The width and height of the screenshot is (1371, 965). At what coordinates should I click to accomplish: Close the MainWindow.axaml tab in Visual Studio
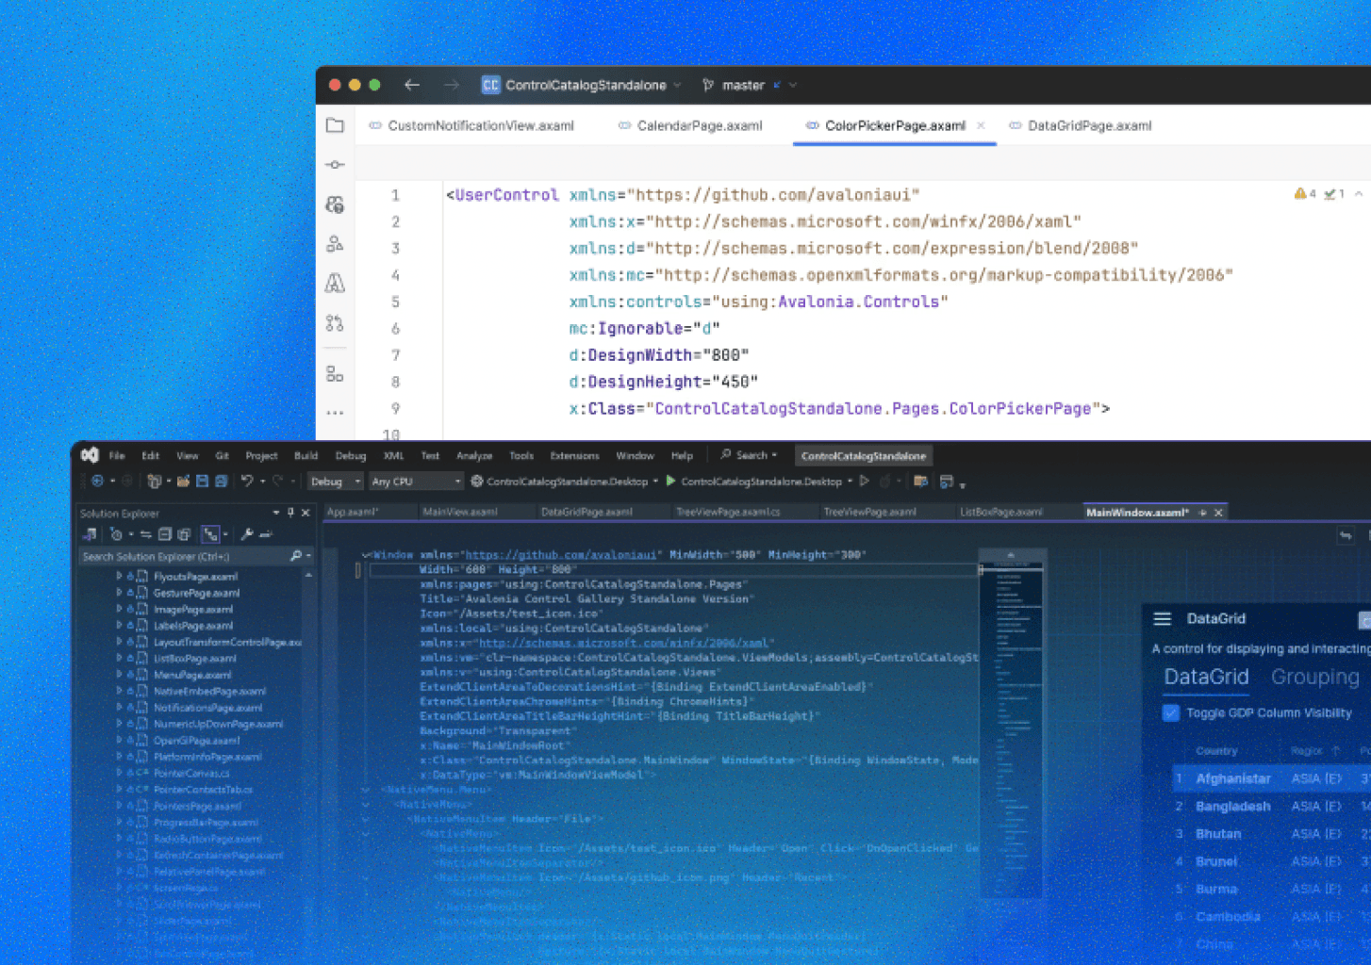[1218, 513]
